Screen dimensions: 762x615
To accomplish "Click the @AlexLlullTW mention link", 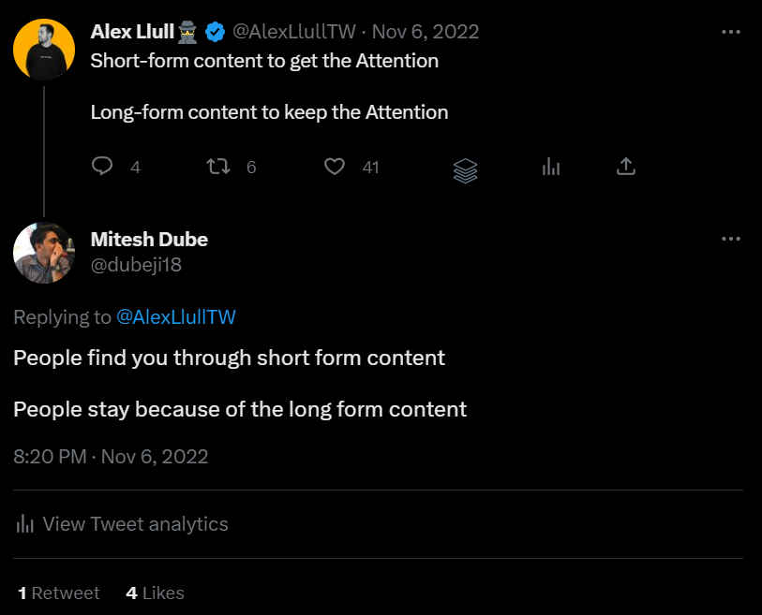I will click(176, 317).
